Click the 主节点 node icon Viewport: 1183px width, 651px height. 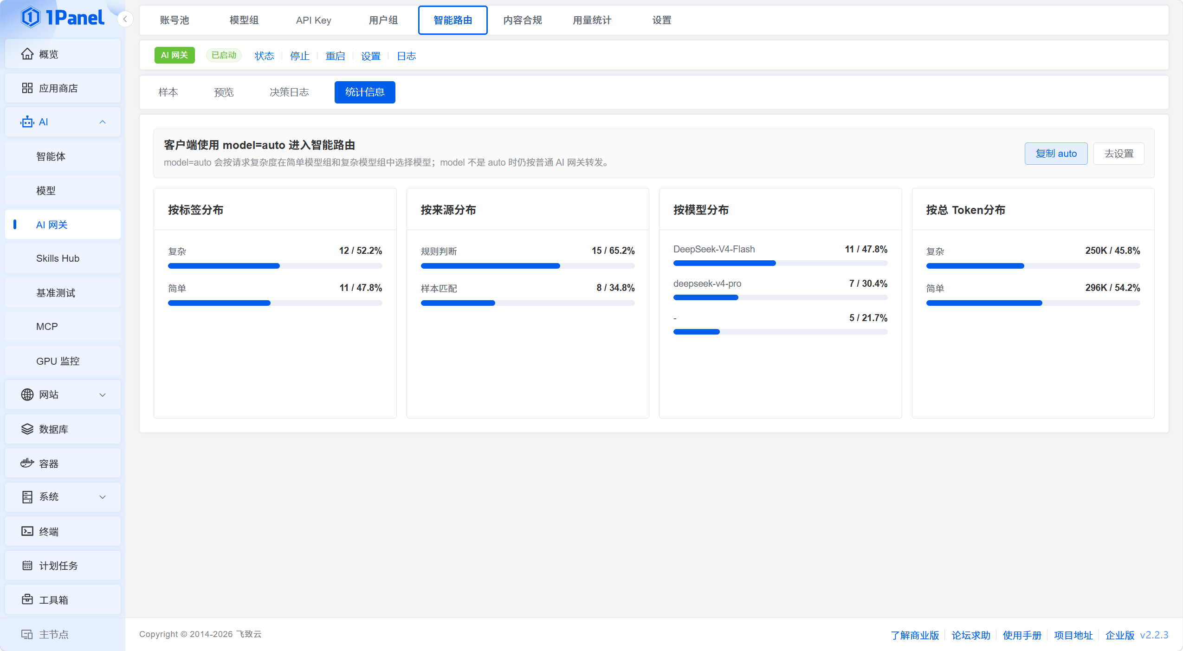tap(27, 634)
